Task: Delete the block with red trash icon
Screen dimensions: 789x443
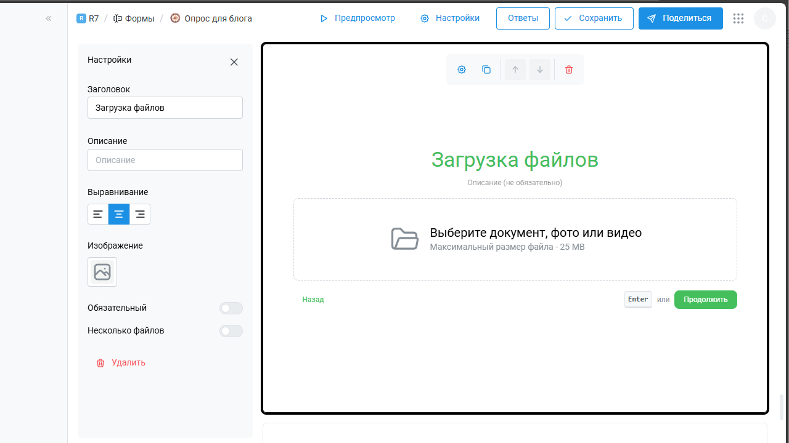Action: 569,70
